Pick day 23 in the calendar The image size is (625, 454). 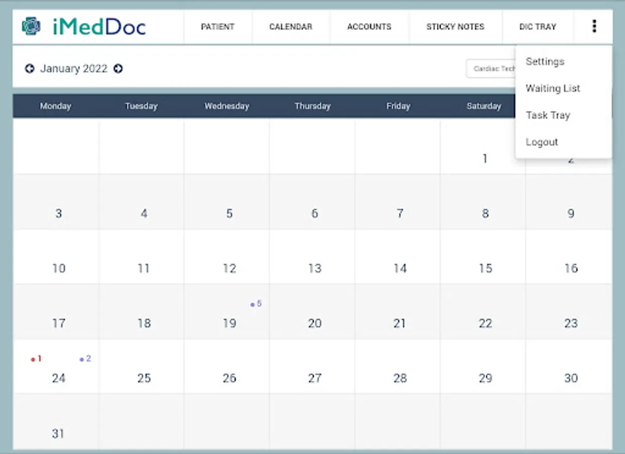pos(569,312)
